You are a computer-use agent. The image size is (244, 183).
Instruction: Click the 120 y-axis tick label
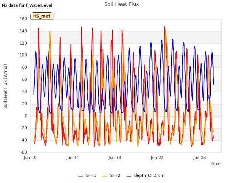[23, 43]
